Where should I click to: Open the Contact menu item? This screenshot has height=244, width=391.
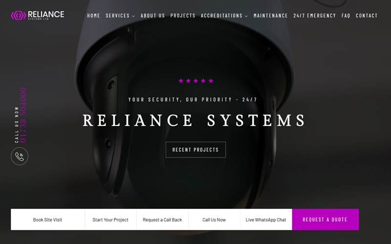(x=367, y=16)
